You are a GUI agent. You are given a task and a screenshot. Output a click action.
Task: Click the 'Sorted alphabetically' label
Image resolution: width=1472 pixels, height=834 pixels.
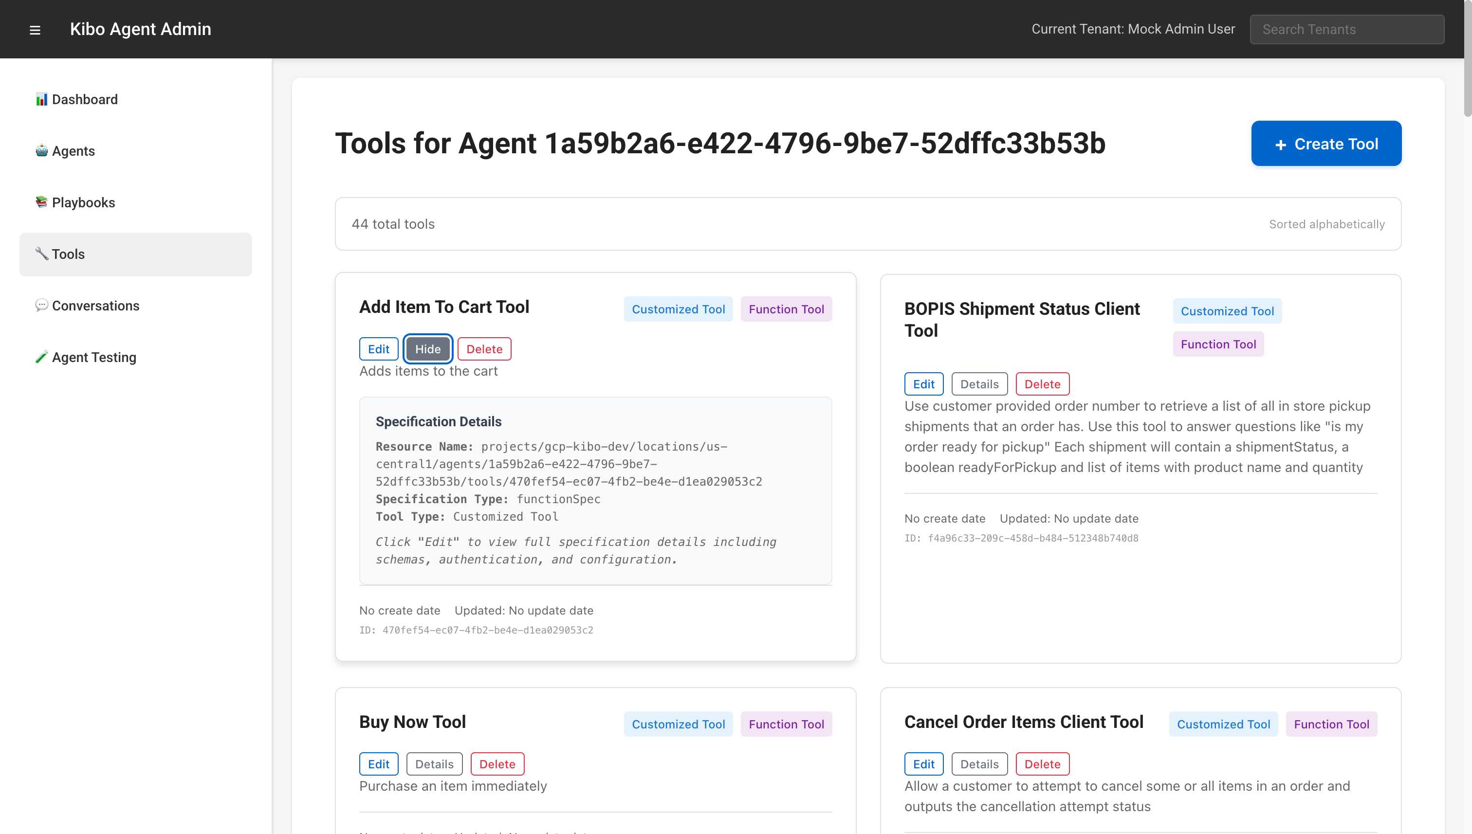click(1326, 224)
